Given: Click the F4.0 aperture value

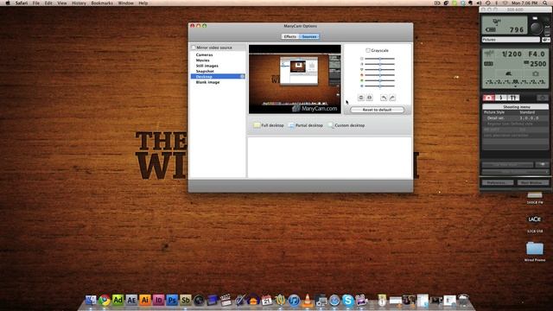Looking at the screenshot, I should coord(537,54).
